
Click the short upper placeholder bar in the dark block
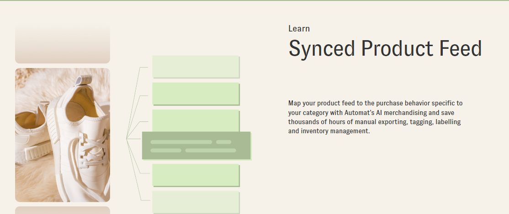224,142
